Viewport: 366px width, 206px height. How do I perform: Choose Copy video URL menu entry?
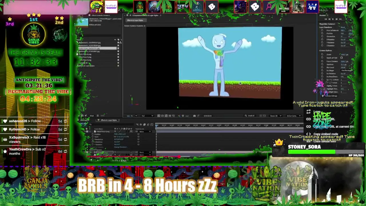[324, 119]
